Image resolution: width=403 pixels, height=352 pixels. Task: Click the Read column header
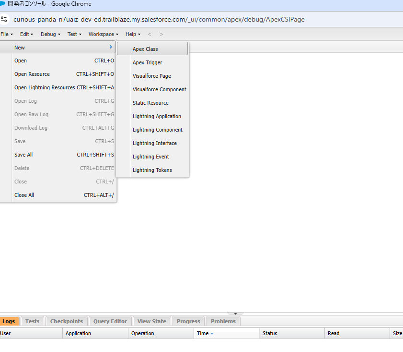(357, 333)
